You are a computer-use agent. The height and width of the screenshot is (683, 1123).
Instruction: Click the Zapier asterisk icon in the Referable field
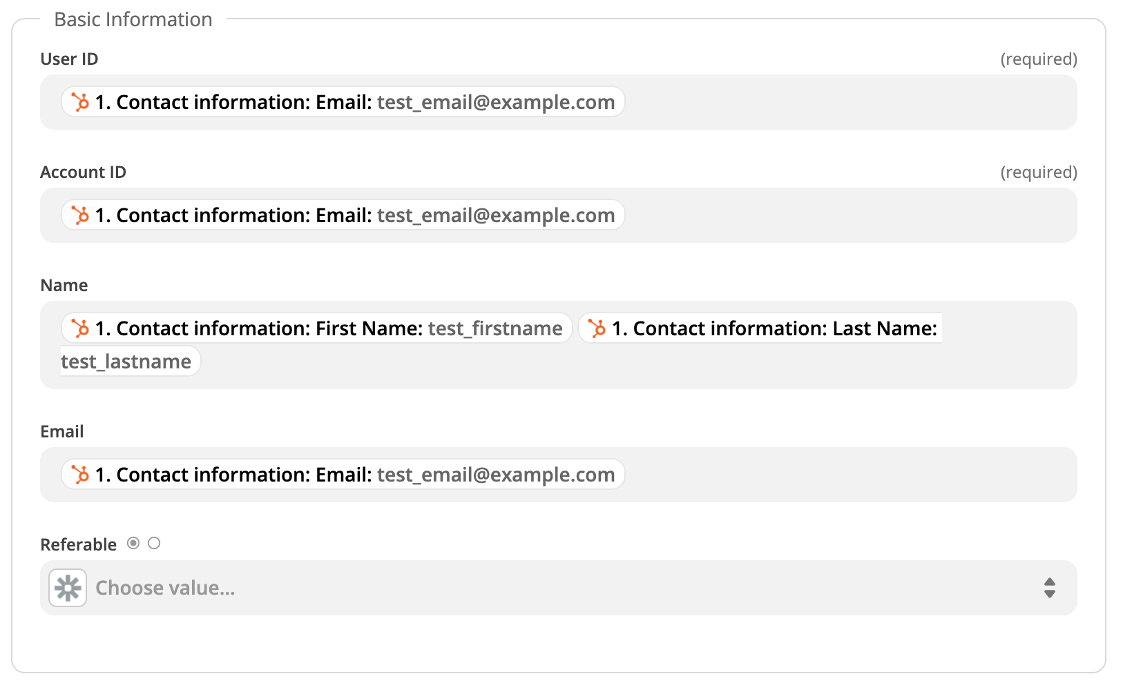tap(67, 587)
